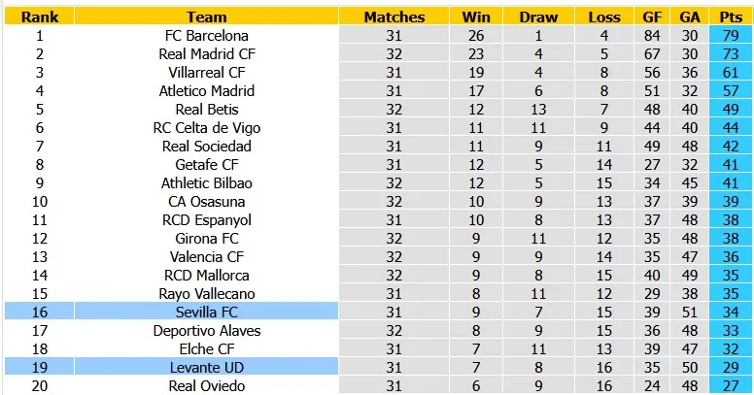Click highlighted Levante UD team name
754x395 pixels.
click(207, 367)
